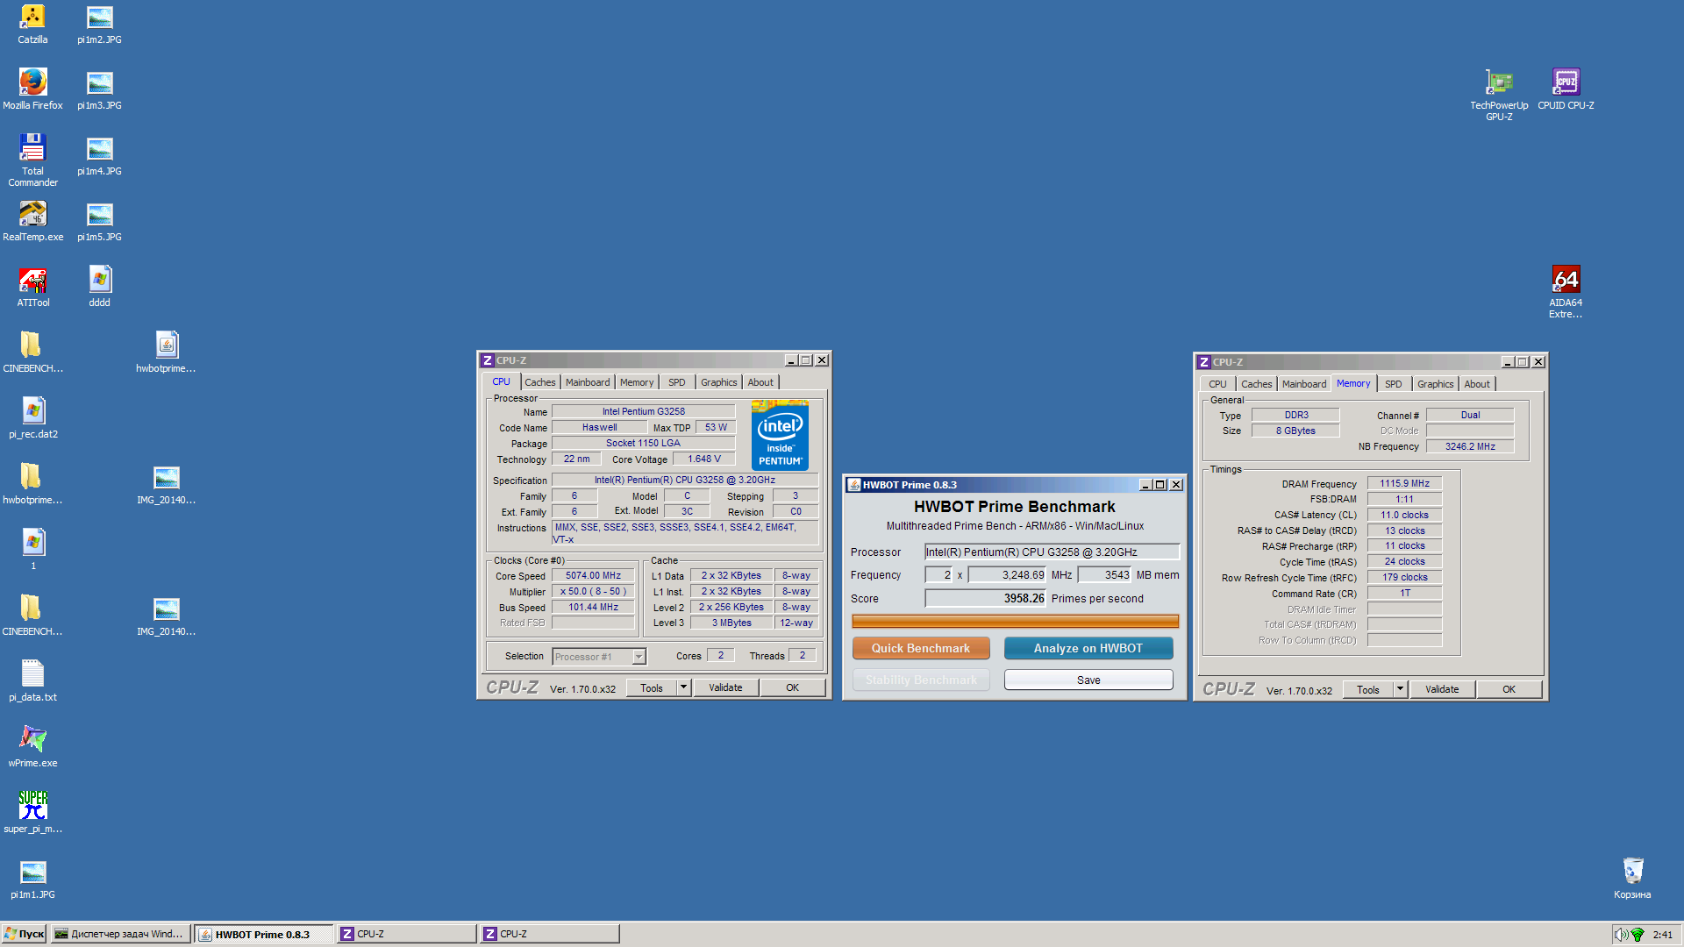This screenshot has width=1684, height=947.
Task: Open TechPowerUp GPU-Z shortcut
Action: coord(1499,95)
